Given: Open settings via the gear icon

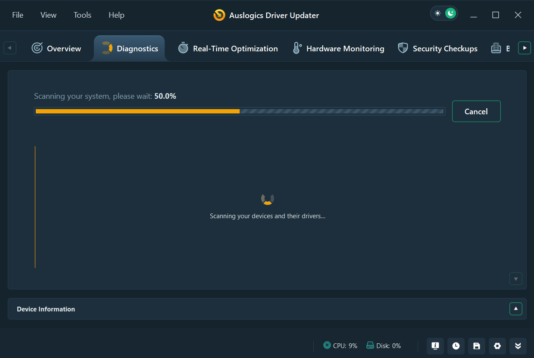Looking at the screenshot, I should coord(497,346).
